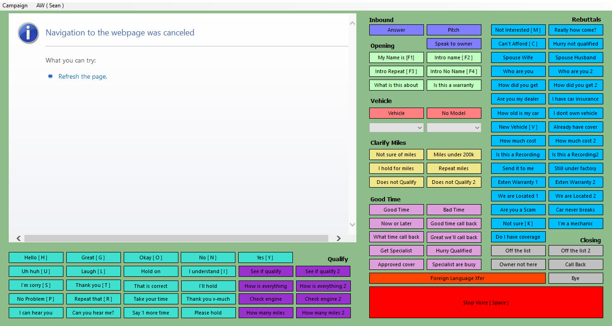Click the vertical scrollbar down arrow
Image resolution: width=612 pixels, height=326 pixels.
(352, 224)
